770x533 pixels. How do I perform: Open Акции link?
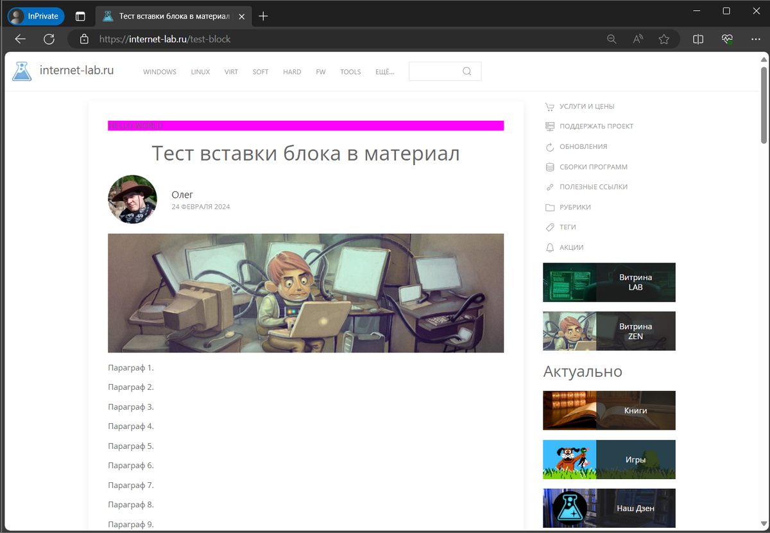click(571, 248)
